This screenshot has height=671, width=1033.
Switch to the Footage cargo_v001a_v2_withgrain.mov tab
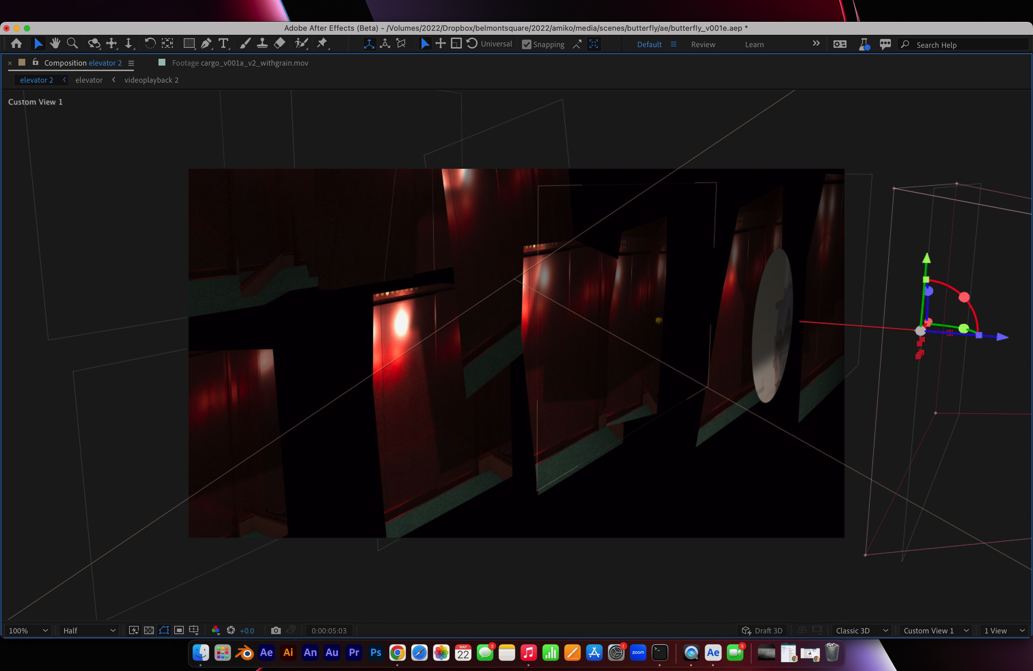239,63
